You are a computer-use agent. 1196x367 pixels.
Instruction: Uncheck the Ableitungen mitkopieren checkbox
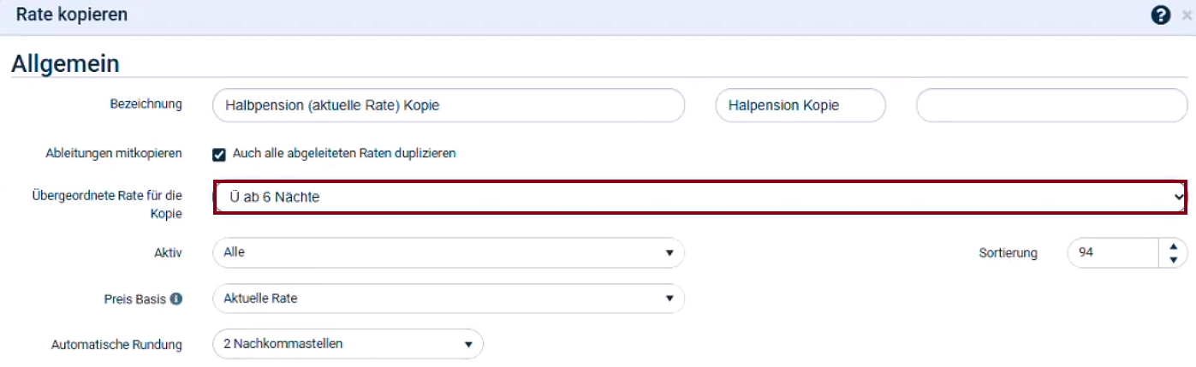tap(219, 154)
